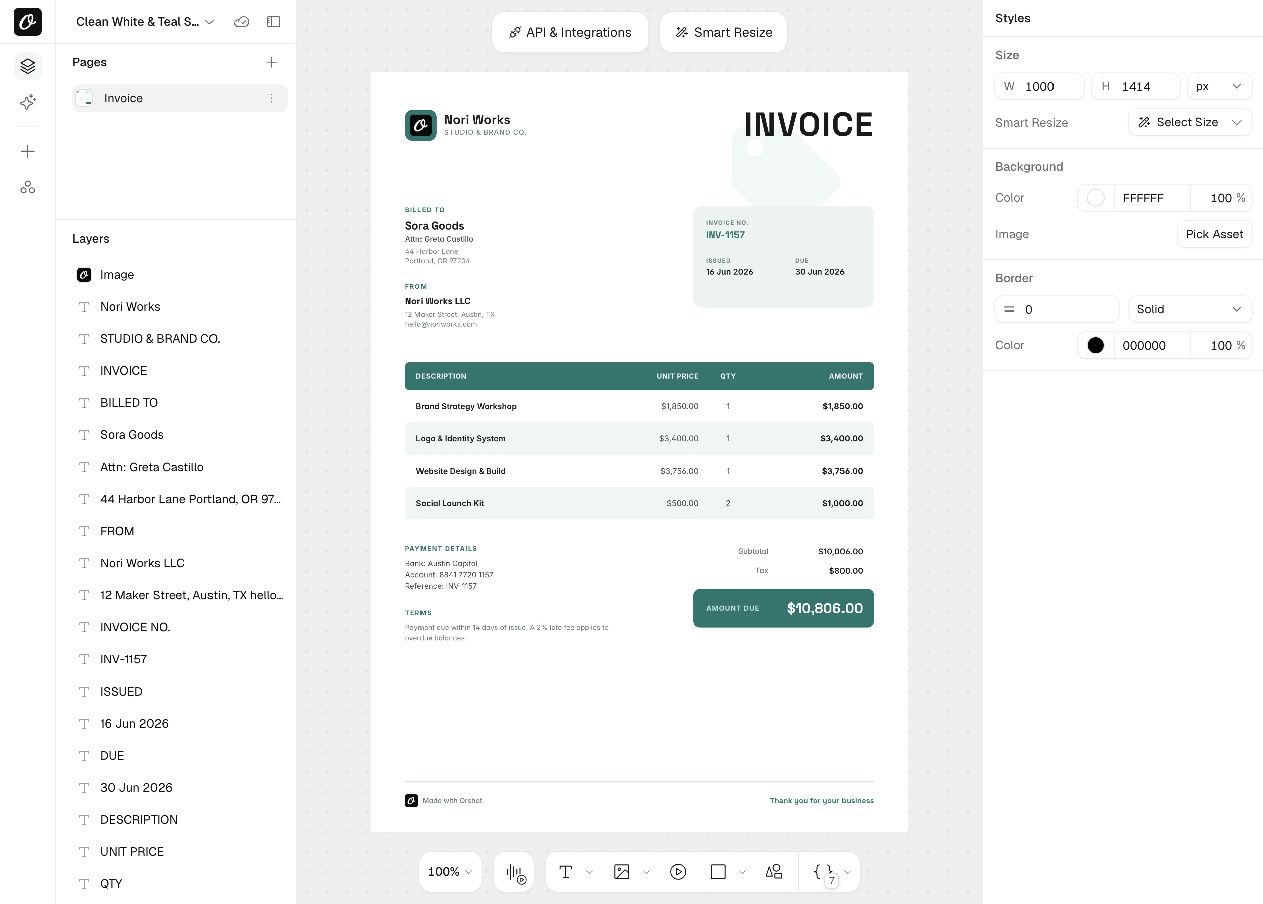Open the px unit dropdown

pos(1219,86)
